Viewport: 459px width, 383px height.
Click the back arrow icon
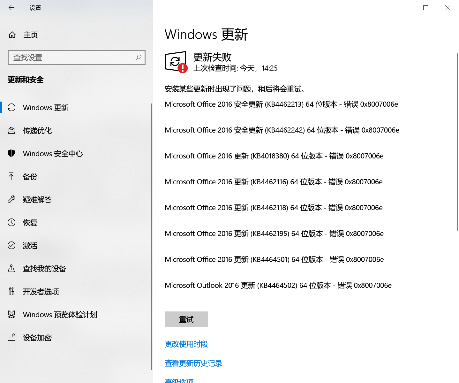(x=11, y=8)
